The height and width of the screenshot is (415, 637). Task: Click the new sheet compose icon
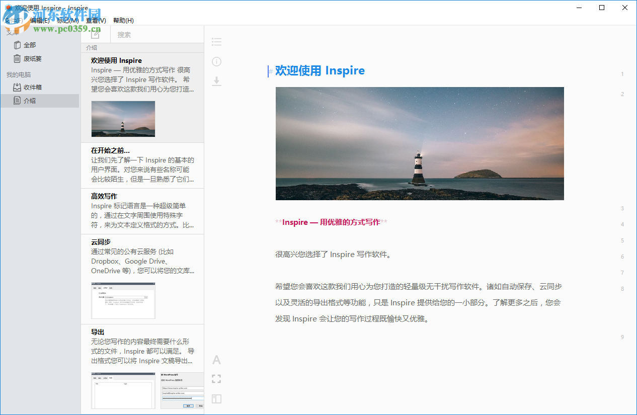click(95, 34)
